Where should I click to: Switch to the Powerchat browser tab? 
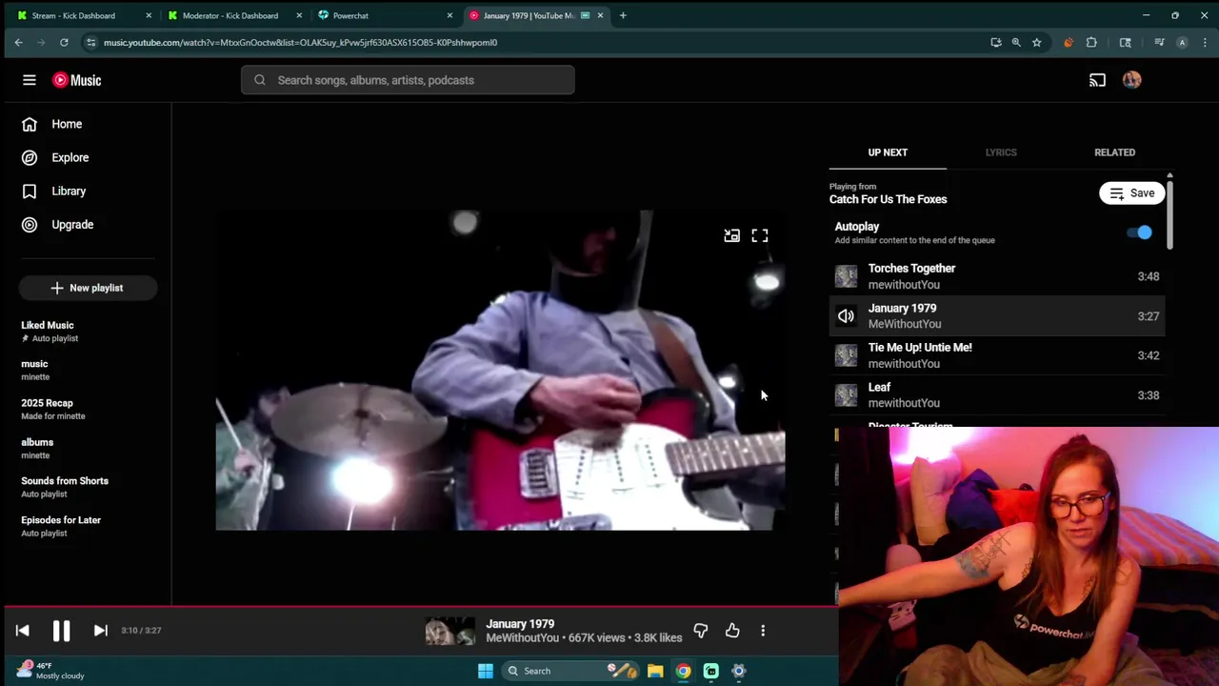[x=383, y=15]
